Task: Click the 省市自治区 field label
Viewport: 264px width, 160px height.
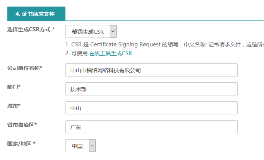Action: point(22,125)
